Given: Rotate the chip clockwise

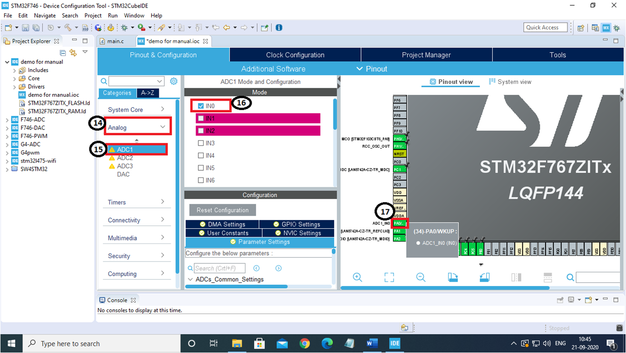Looking at the screenshot, I should pos(452,277).
